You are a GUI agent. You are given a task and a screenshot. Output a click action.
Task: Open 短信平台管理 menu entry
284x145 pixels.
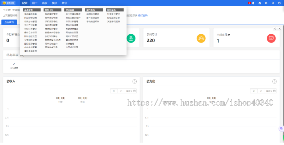click(114, 14)
